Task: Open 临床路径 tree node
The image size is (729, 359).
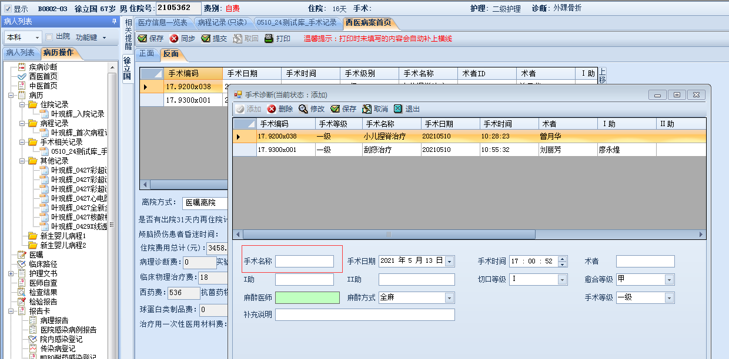Action: [44, 264]
